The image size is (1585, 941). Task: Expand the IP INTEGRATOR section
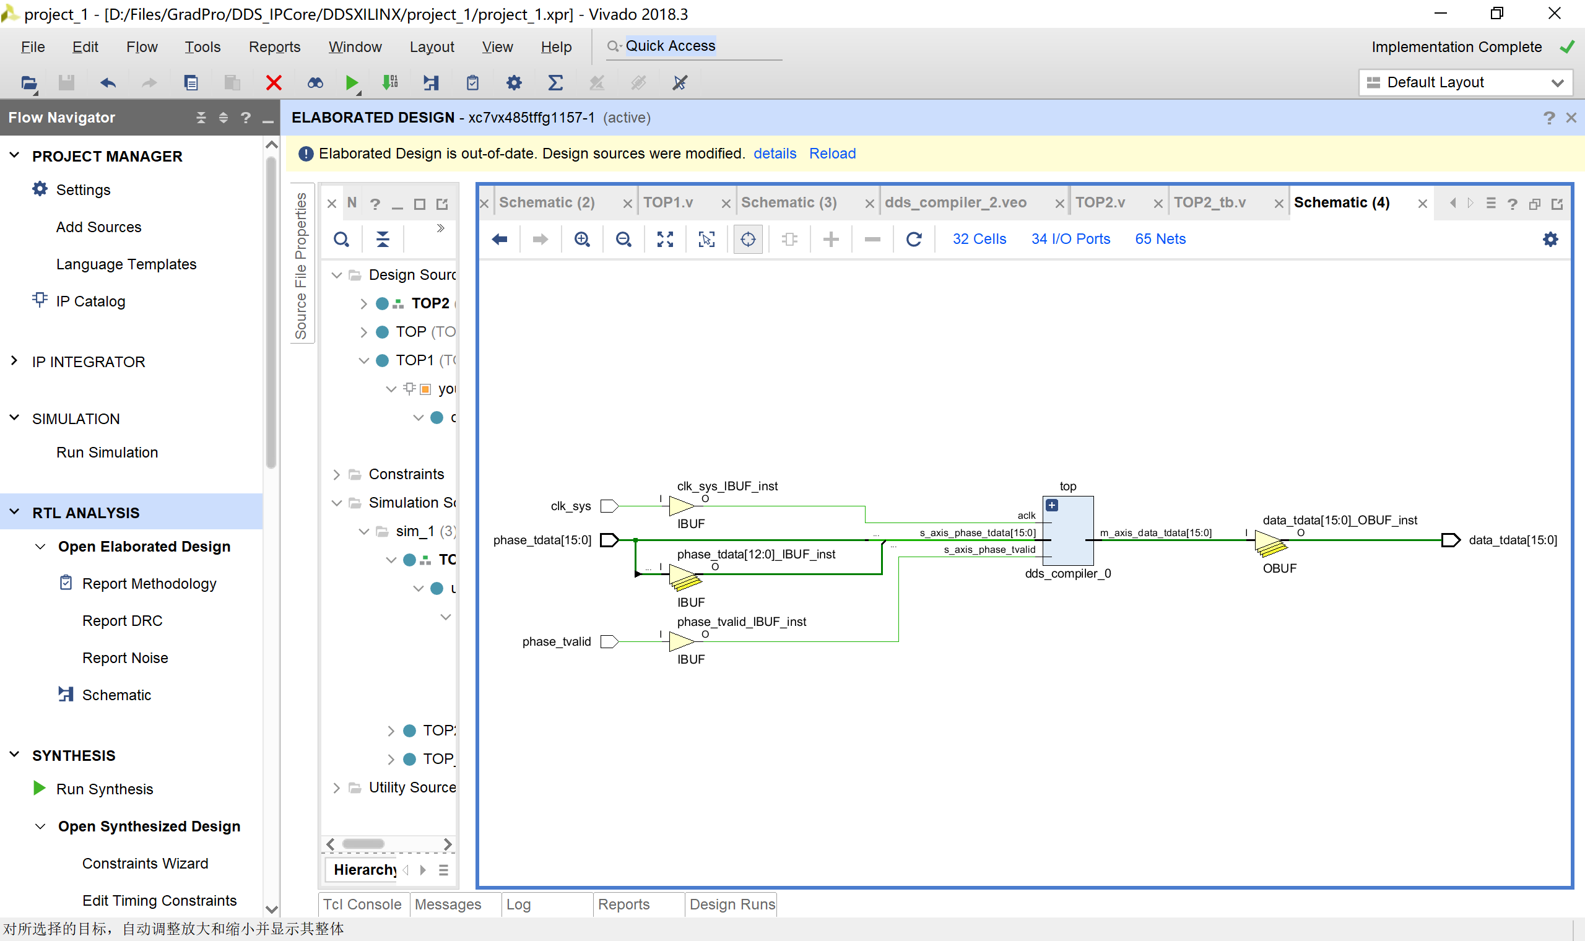(15, 362)
